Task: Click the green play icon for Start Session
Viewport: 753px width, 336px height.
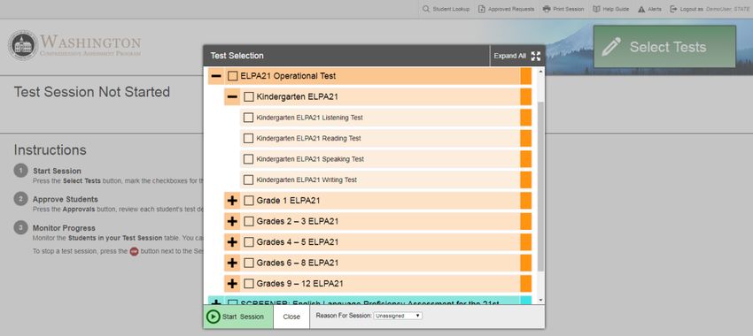Action: [213, 317]
